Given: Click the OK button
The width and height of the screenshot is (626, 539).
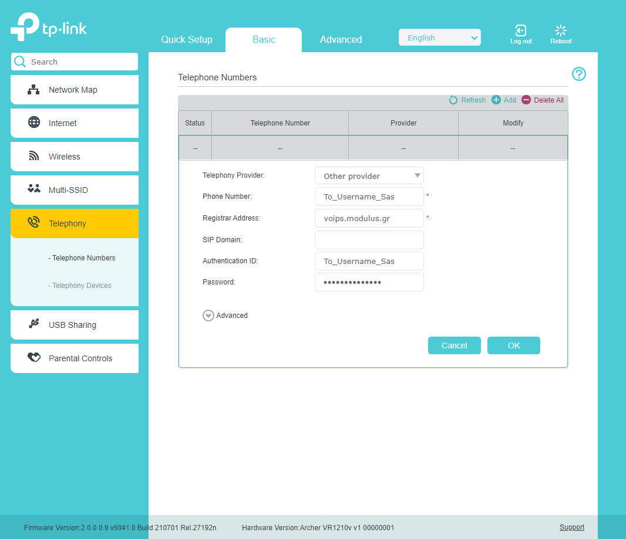Looking at the screenshot, I should [514, 345].
